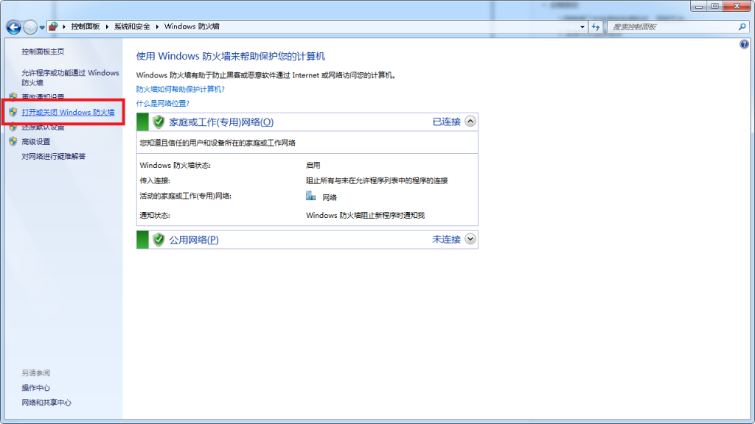Click 控制面板 in the breadcrumb path
Viewport: 755px width, 424px height.
pos(86,26)
